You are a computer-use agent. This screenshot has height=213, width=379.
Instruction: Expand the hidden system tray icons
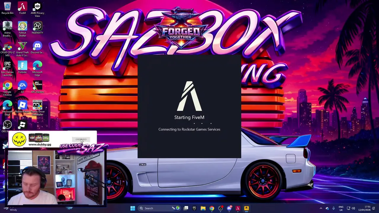pos(321,208)
